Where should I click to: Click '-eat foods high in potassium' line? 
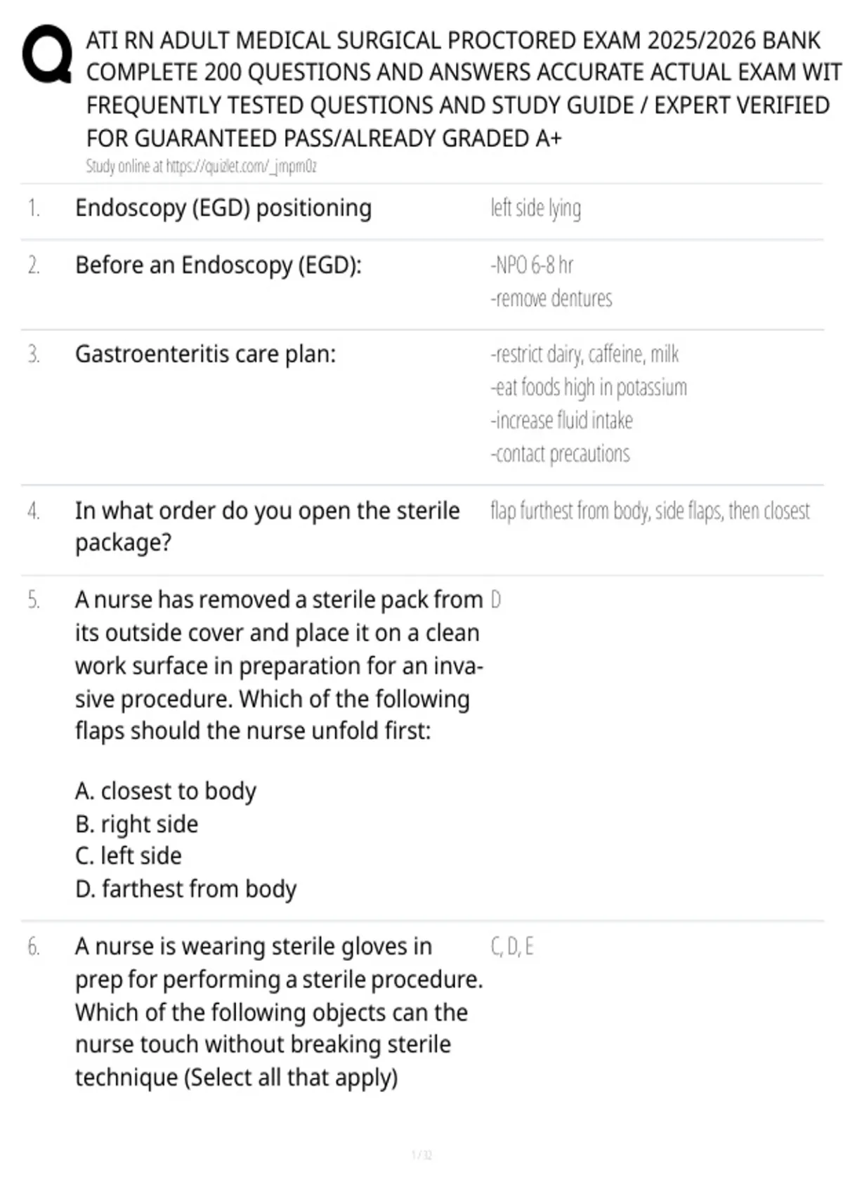pyautogui.click(x=589, y=388)
